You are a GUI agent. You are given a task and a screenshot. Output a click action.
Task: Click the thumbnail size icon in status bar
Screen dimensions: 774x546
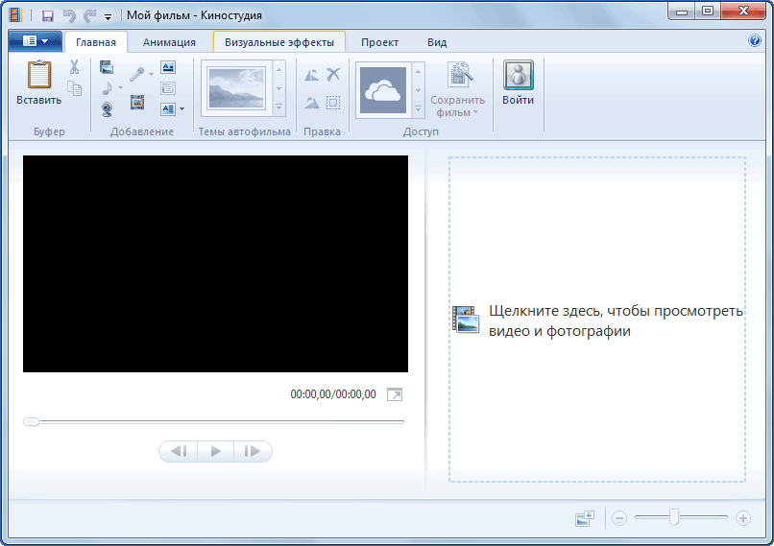(x=585, y=518)
